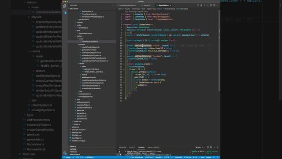Click the sync changes icon in status bar

click(x=74, y=157)
